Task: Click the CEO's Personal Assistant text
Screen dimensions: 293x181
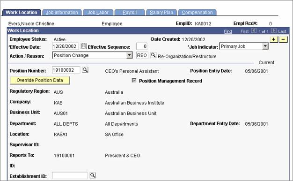Action: point(132,71)
